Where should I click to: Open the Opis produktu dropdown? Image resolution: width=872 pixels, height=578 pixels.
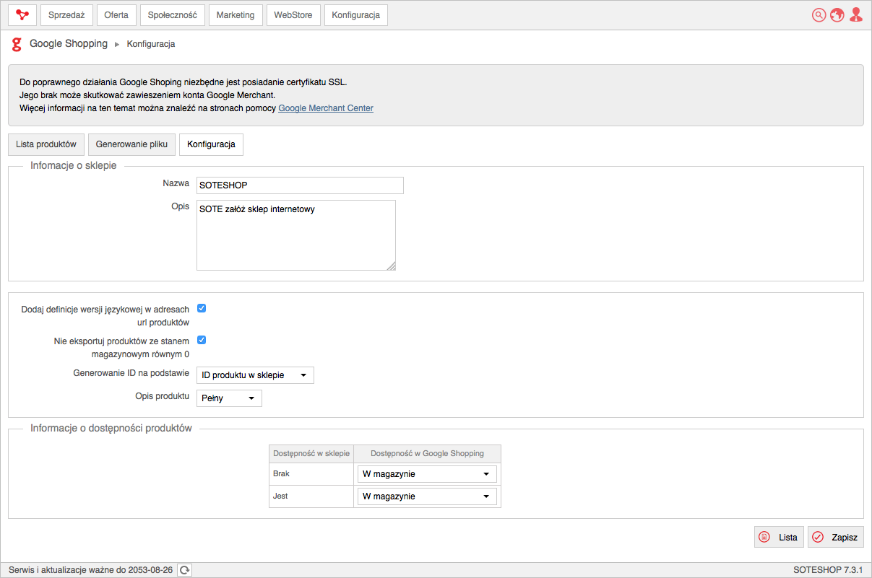[229, 398]
